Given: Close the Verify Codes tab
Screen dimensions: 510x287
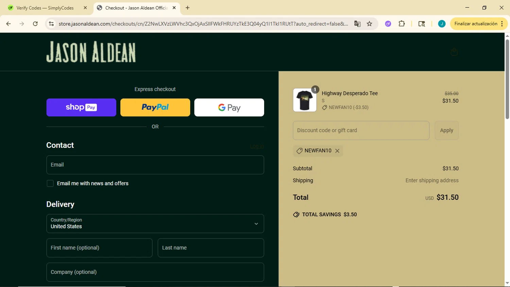Looking at the screenshot, I should tap(85, 8).
